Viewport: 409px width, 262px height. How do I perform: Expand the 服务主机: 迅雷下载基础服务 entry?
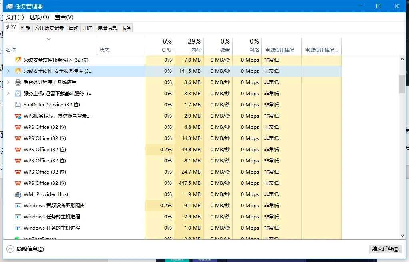click(9, 93)
